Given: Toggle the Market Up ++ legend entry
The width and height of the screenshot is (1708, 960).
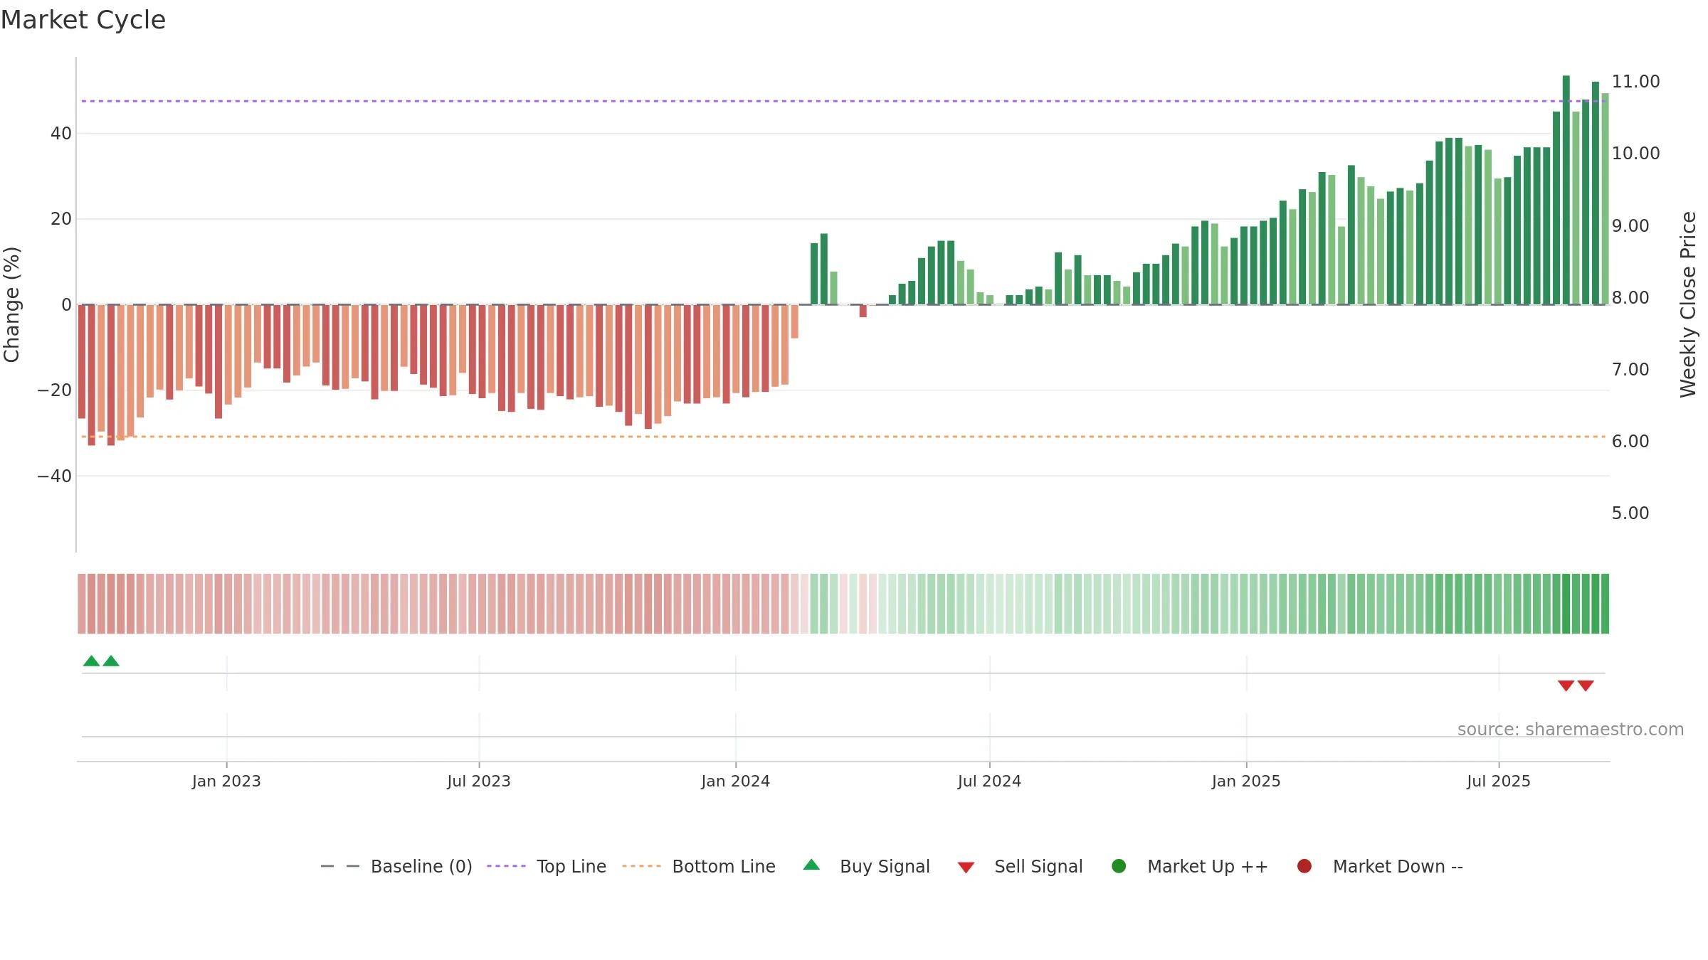Looking at the screenshot, I should [x=1189, y=866].
